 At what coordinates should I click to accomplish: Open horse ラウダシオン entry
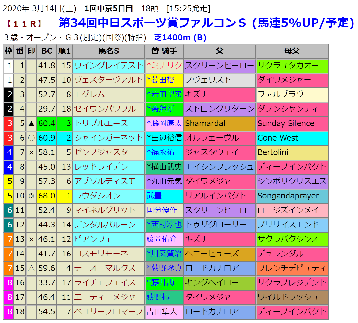pyautogui.click(x=97, y=196)
